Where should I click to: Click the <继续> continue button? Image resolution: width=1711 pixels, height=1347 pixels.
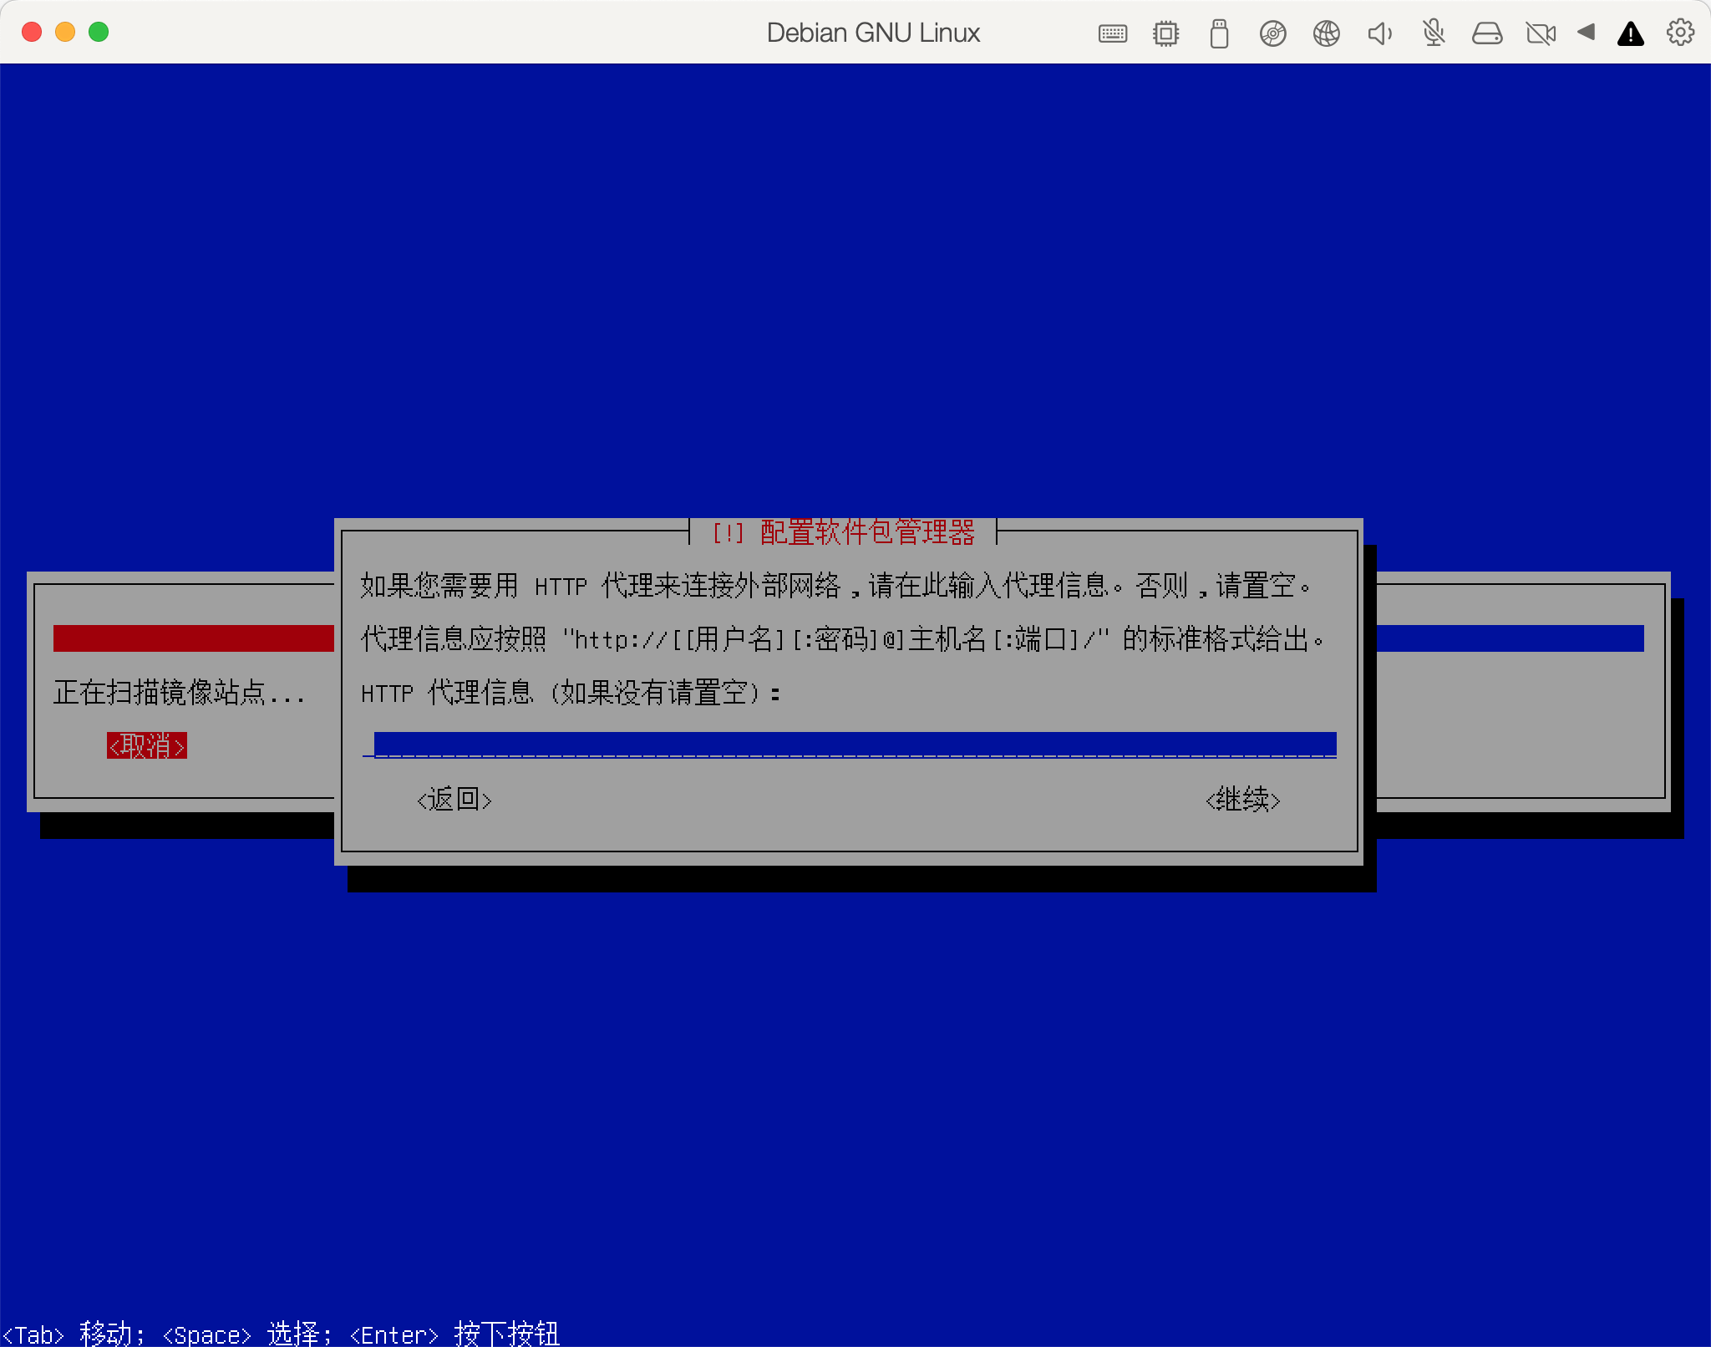pos(1243,800)
